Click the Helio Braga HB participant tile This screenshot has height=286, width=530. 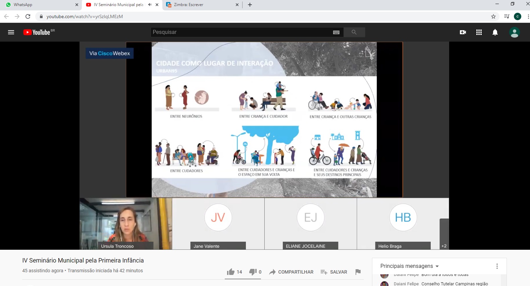(x=403, y=224)
